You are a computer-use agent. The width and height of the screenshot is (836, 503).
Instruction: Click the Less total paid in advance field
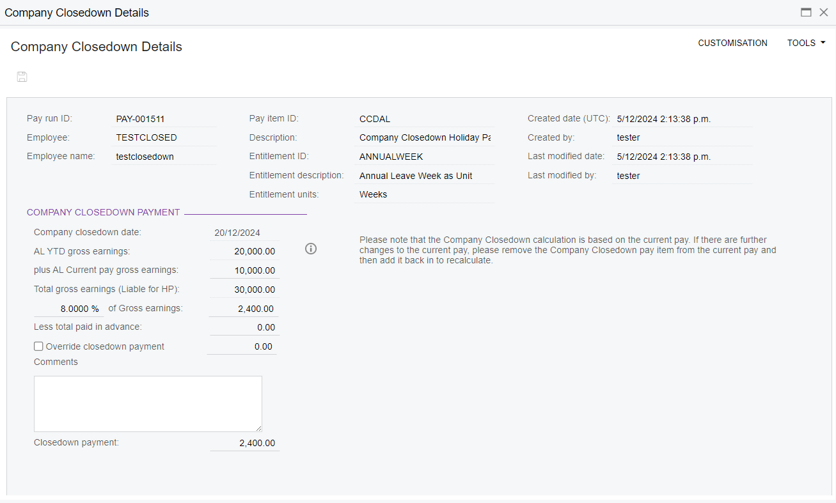pyautogui.click(x=244, y=327)
